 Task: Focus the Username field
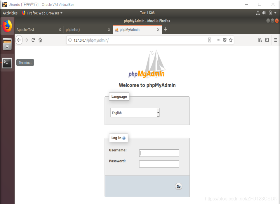(159, 153)
